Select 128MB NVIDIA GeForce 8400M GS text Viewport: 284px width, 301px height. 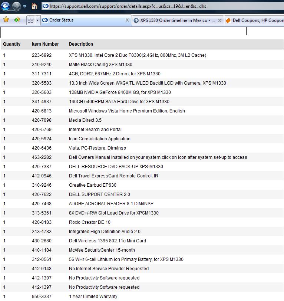tap(120, 92)
